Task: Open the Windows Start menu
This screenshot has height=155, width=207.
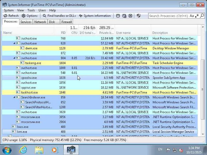Action: 7,150
